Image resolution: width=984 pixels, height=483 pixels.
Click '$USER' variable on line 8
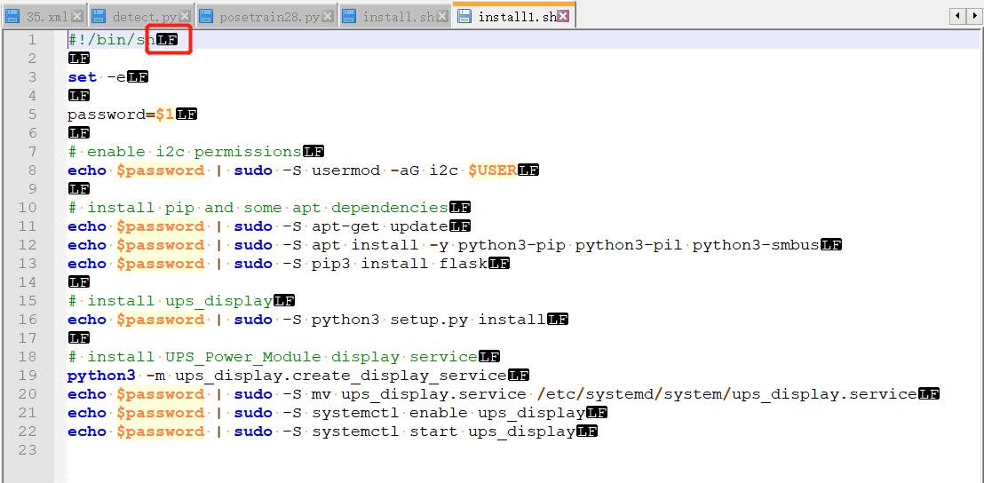click(x=493, y=170)
